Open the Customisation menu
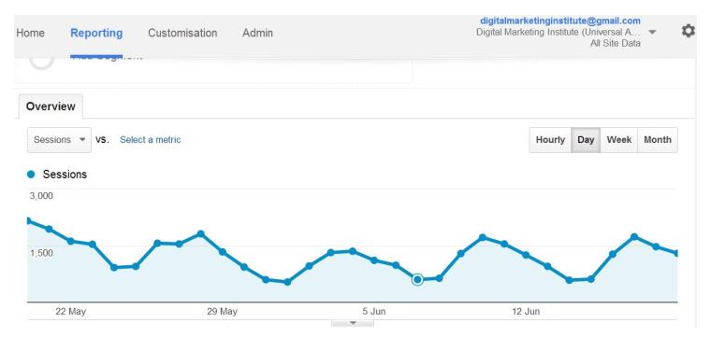The height and width of the screenshot is (337, 711). (x=182, y=33)
